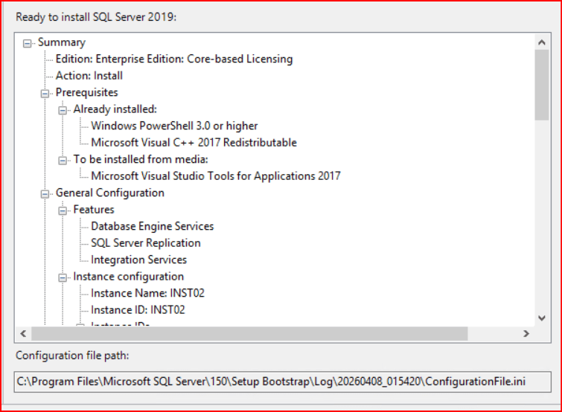Collapse the Instance configuration node

[x=63, y=277]
